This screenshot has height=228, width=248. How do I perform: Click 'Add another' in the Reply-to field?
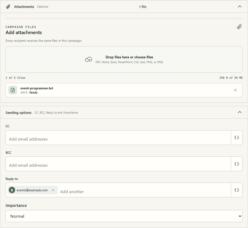pyautogui.click(x=72, y=192)
